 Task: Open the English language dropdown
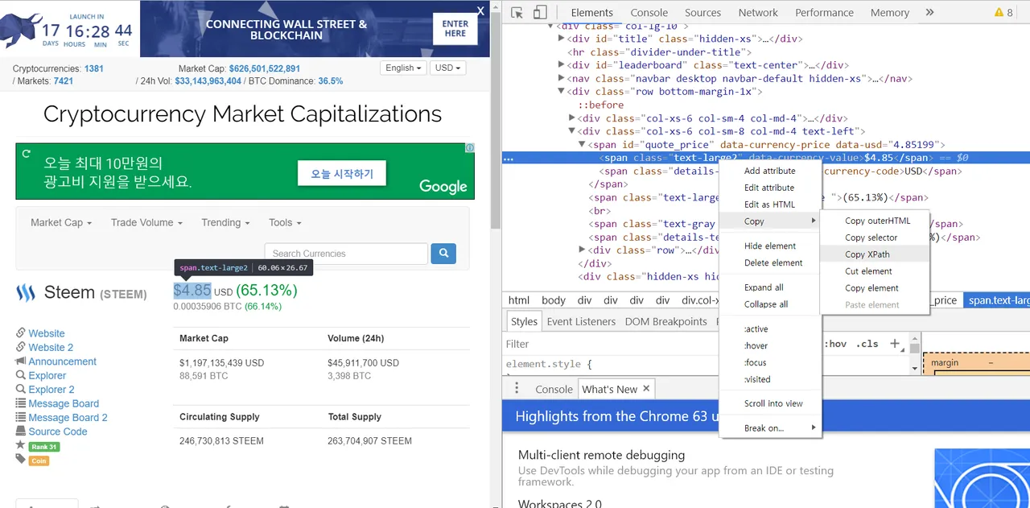403,68
